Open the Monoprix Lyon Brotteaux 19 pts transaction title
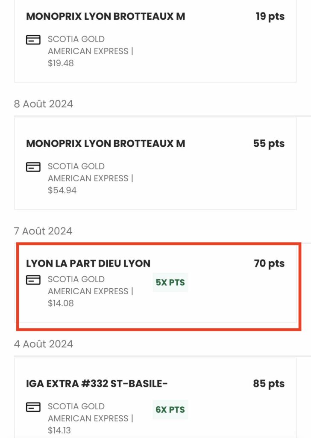Image resolution: width=311 pixels, height=438 pixels. coord(106,16)
